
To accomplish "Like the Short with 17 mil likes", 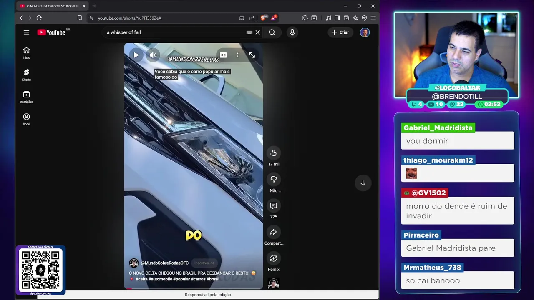I will coord(273,153).
